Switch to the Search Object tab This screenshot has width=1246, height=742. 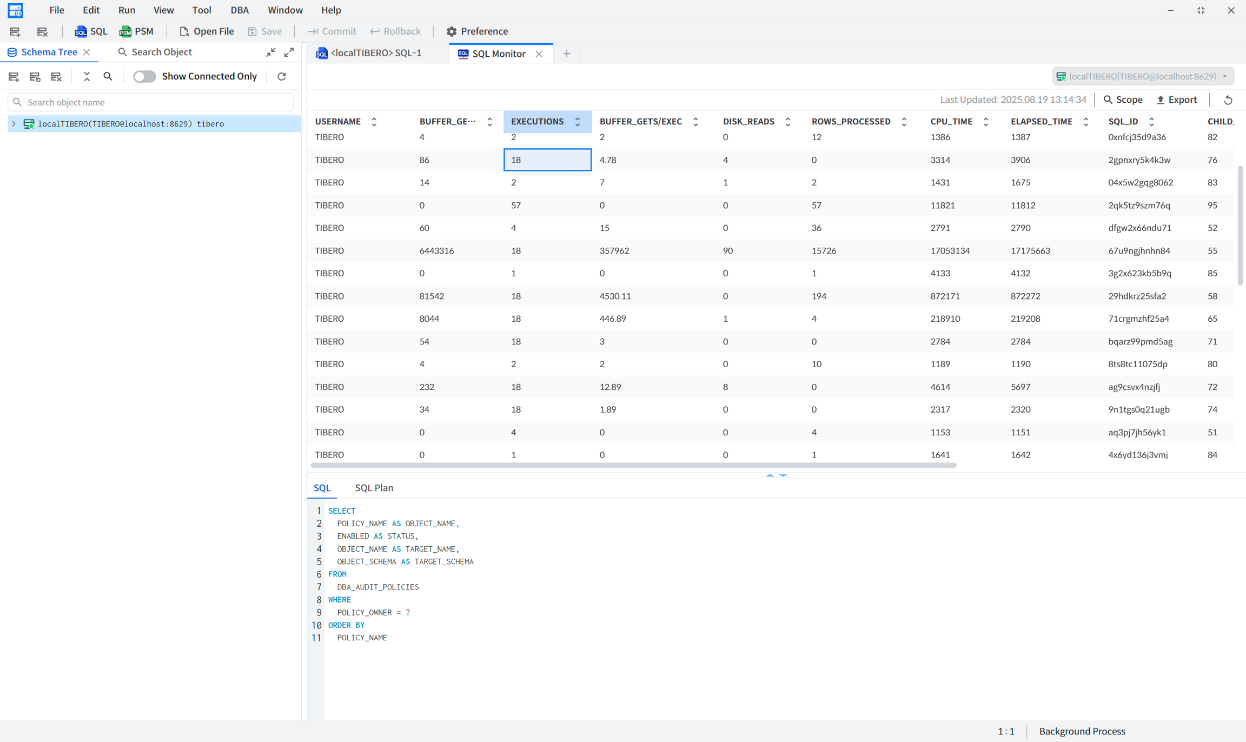pyautogui.click(x=155, y=52)
